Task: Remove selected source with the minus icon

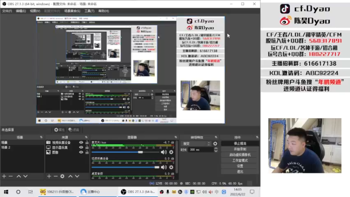Action: [x=56, y=176]
